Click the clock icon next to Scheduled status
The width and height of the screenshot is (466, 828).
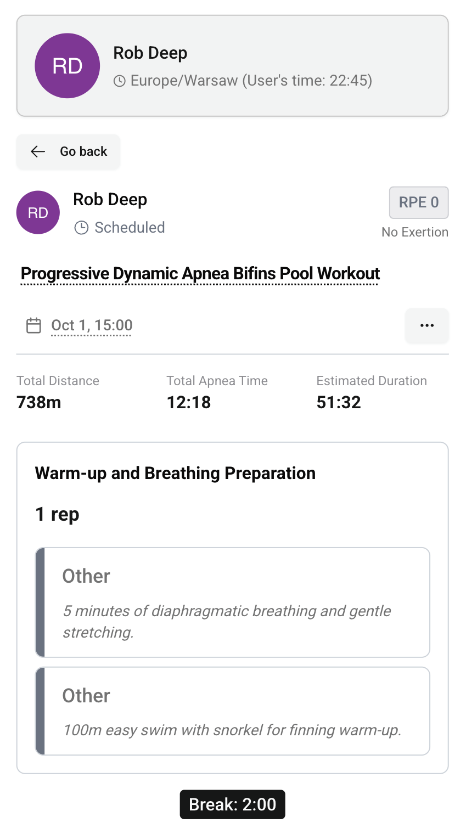point(82,227)
